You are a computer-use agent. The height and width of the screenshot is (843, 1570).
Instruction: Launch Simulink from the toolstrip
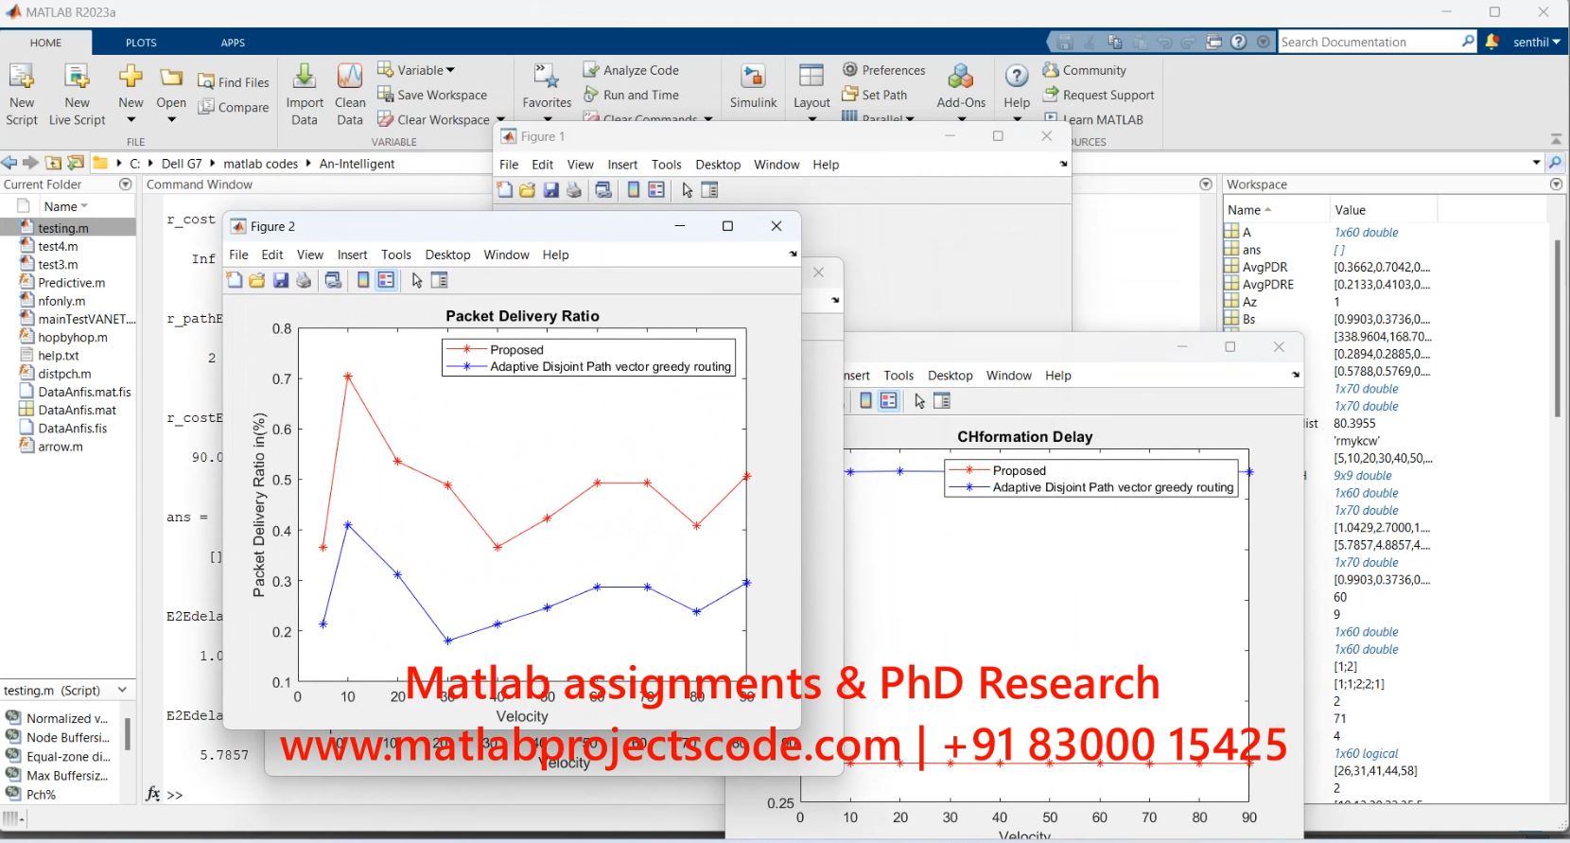(753, 86)
